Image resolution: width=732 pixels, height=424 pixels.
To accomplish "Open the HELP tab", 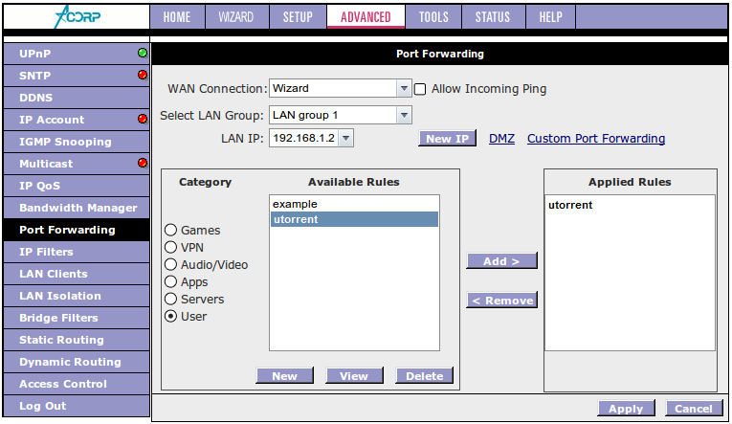I will [551, 17].
